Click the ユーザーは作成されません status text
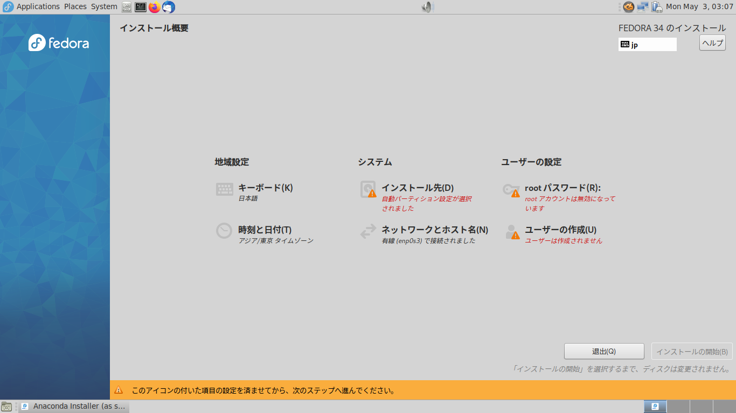The image size is (736, 413). coord(564,241)
